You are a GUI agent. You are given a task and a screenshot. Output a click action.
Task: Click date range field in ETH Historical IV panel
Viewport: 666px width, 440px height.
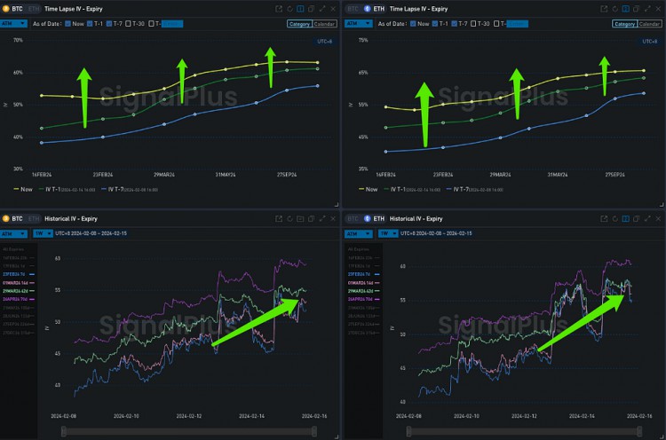pyautogui.click(x=436, y=234)
